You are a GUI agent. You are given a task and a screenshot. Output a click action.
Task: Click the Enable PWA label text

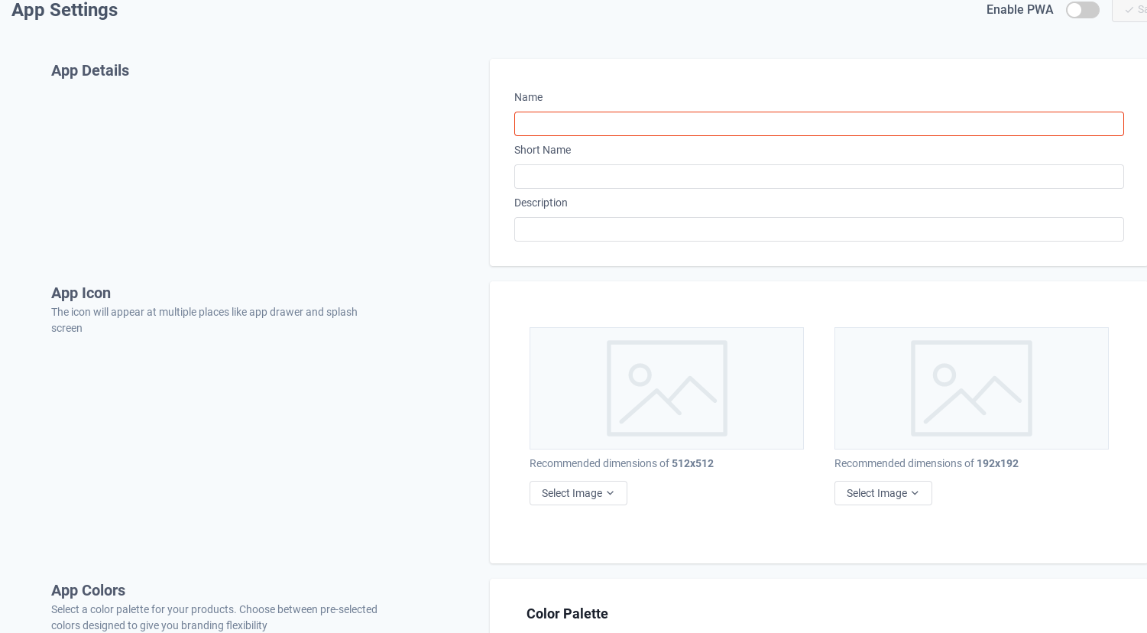click(x=1019, y=10)
